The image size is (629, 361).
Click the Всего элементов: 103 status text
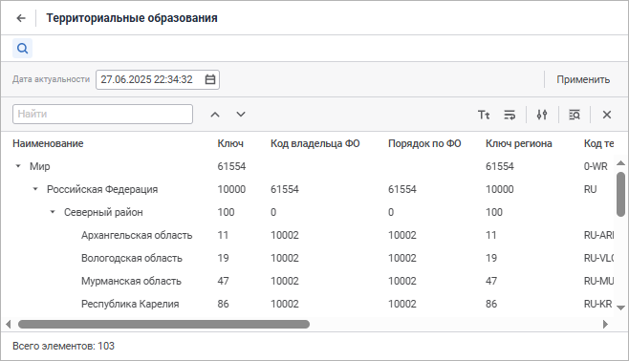[63, 346]
